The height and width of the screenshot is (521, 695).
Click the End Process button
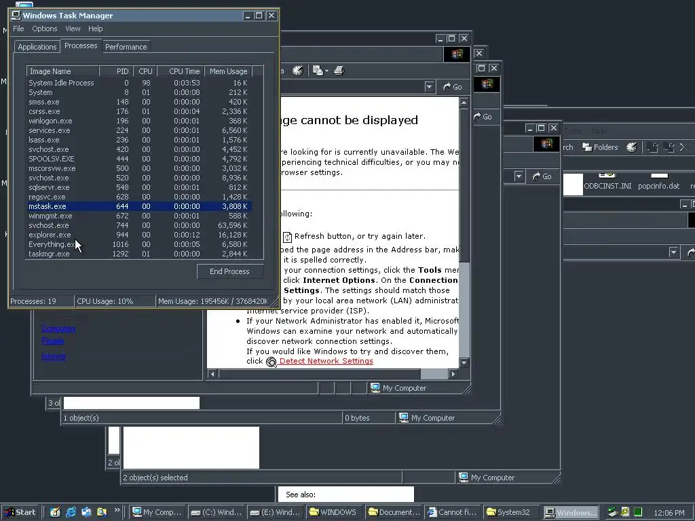pyautogui.click(x=229, y=271)
